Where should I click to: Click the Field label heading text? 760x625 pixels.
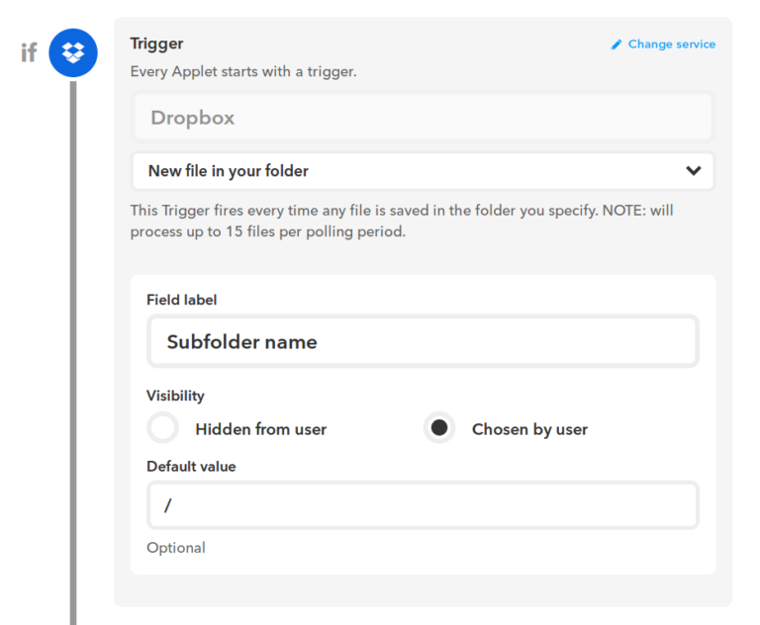tap(182, 300)
